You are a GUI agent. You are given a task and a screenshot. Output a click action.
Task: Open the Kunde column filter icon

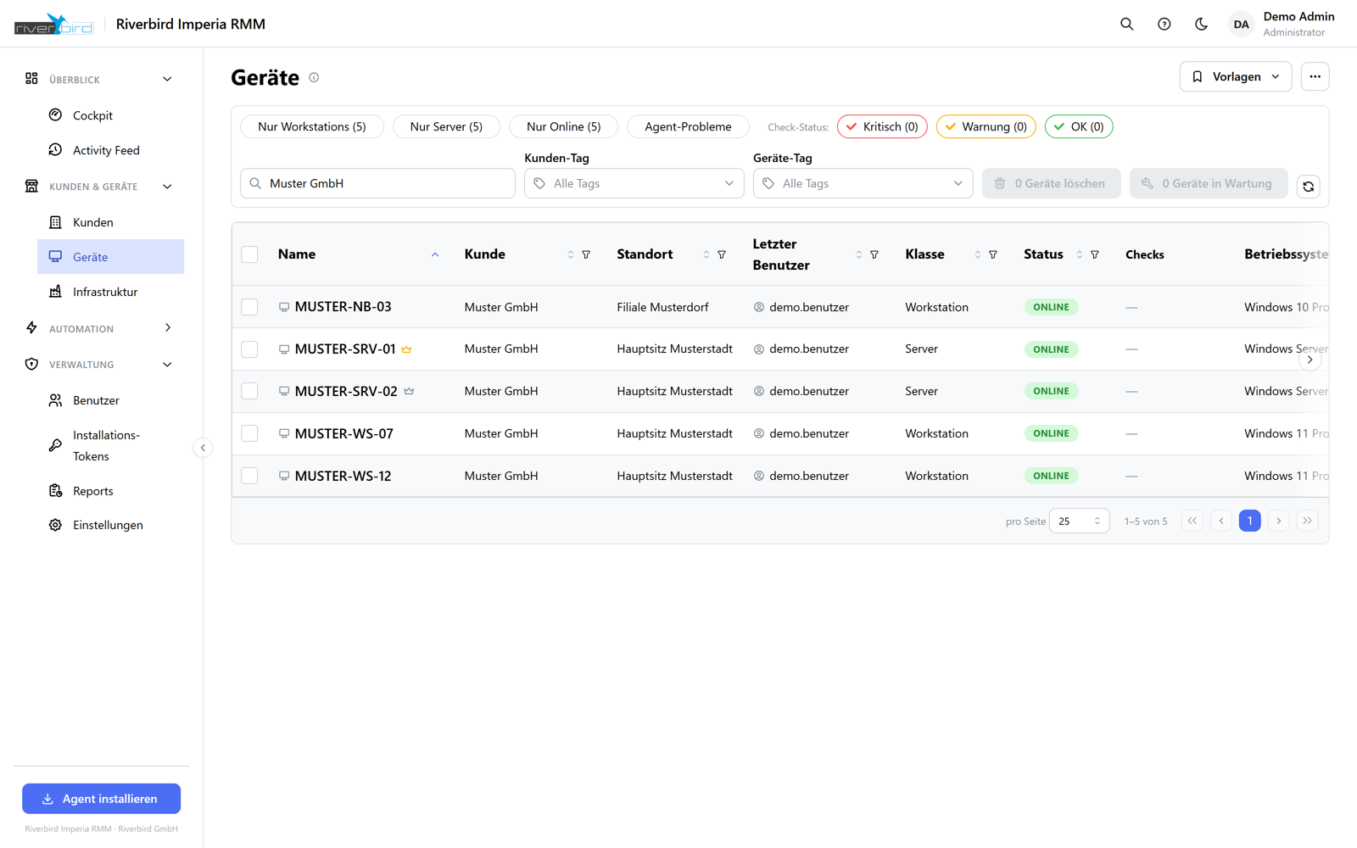(x=586, y=254)
